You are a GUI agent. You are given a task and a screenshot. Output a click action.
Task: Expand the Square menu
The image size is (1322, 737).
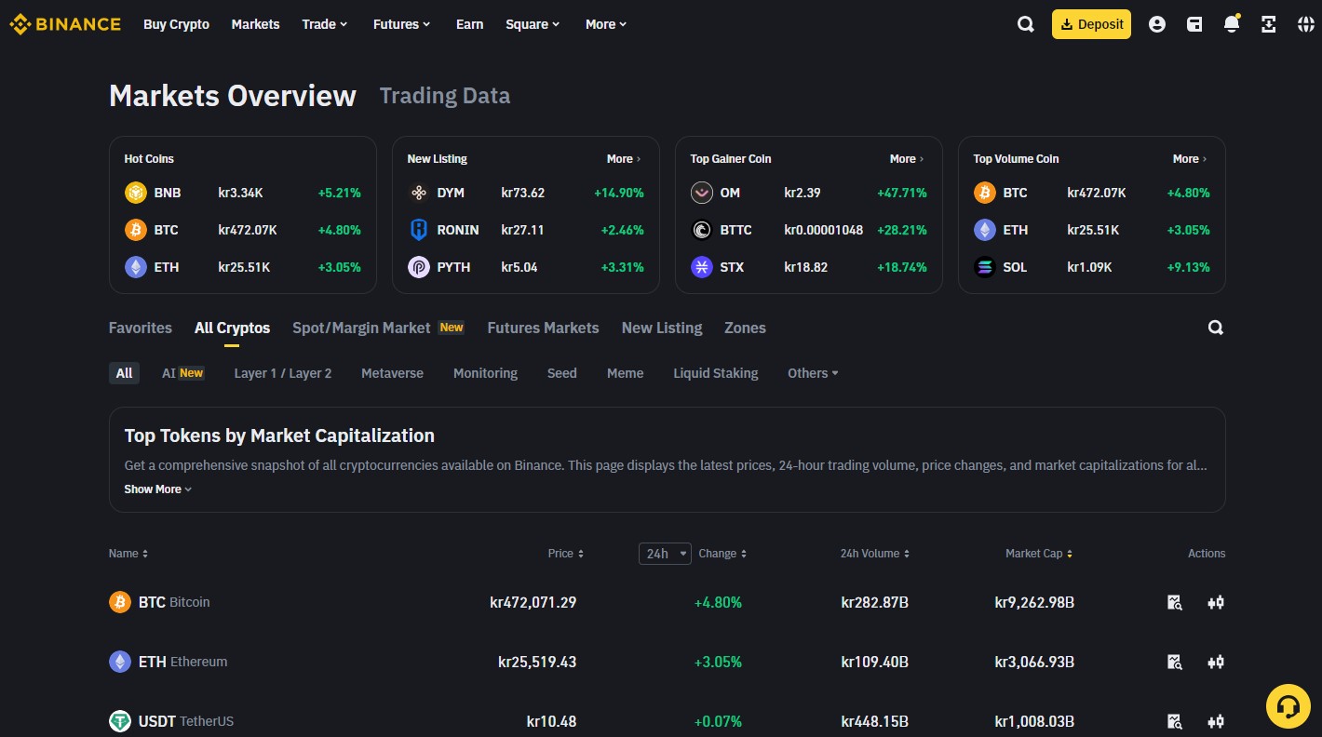point(533,24)
